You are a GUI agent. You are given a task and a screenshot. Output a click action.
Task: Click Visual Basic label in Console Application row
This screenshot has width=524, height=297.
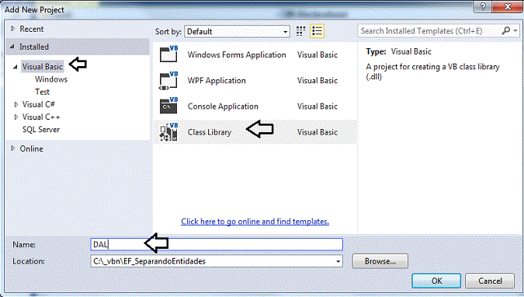click(318, 107)
